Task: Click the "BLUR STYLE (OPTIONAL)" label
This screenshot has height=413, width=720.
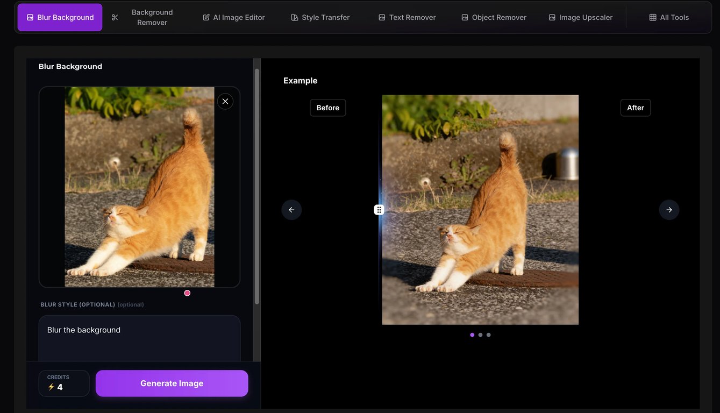Action: click(78, 304)
